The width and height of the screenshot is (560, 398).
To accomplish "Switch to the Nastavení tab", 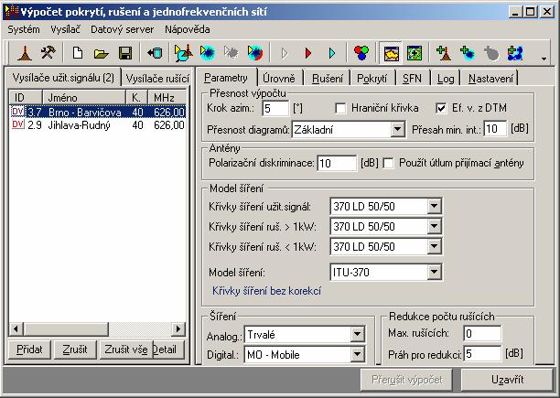I will click(x=490, y=78).
